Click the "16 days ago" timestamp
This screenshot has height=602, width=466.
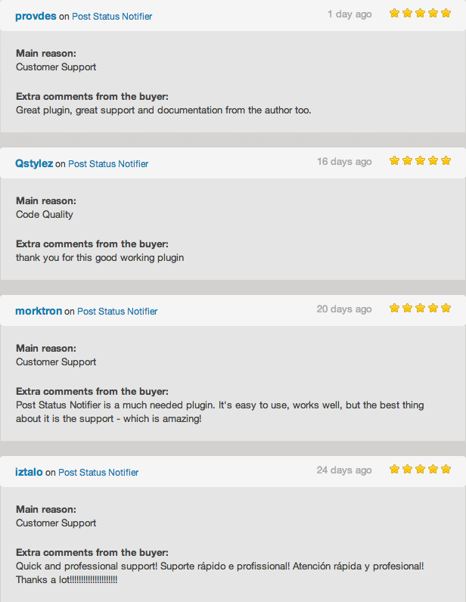(344, 161)
